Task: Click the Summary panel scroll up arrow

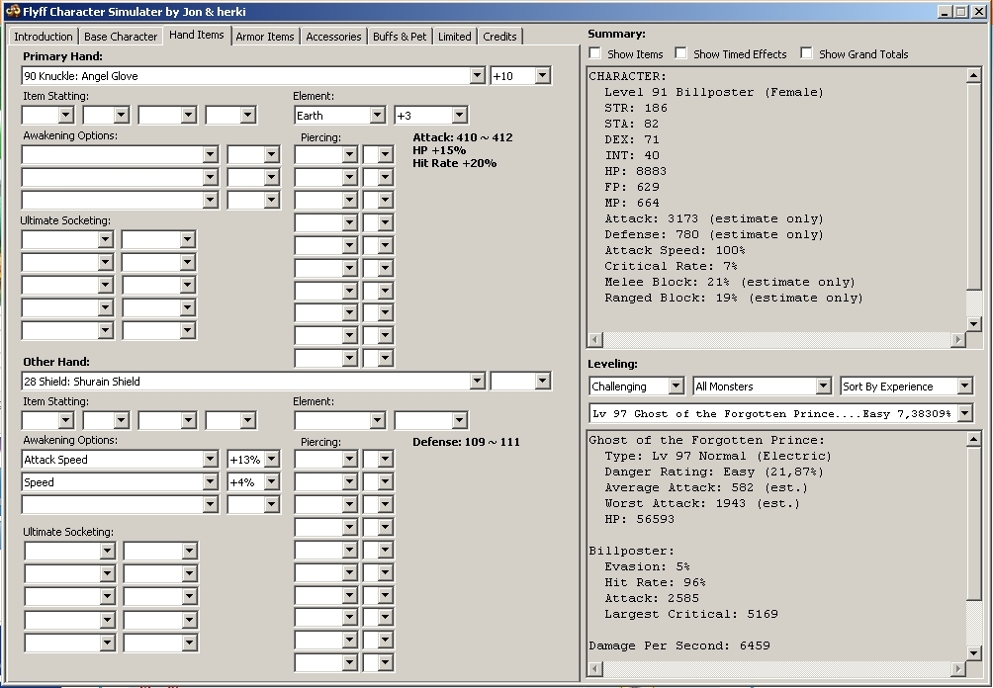Action: [974, 76]
